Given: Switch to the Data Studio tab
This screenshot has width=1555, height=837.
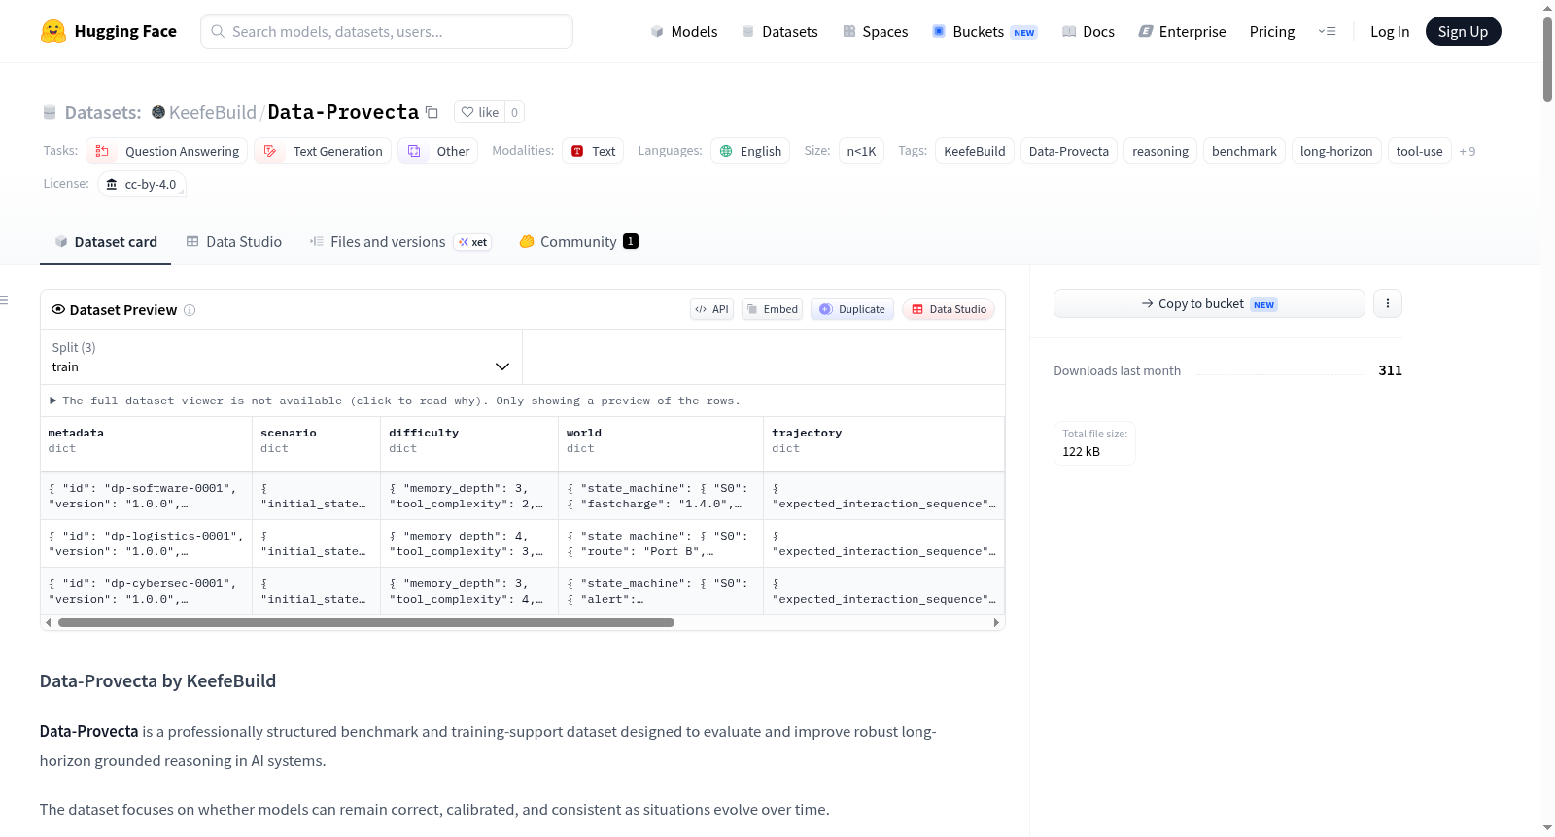Looking at the screenshot, I should coord(234,242).
